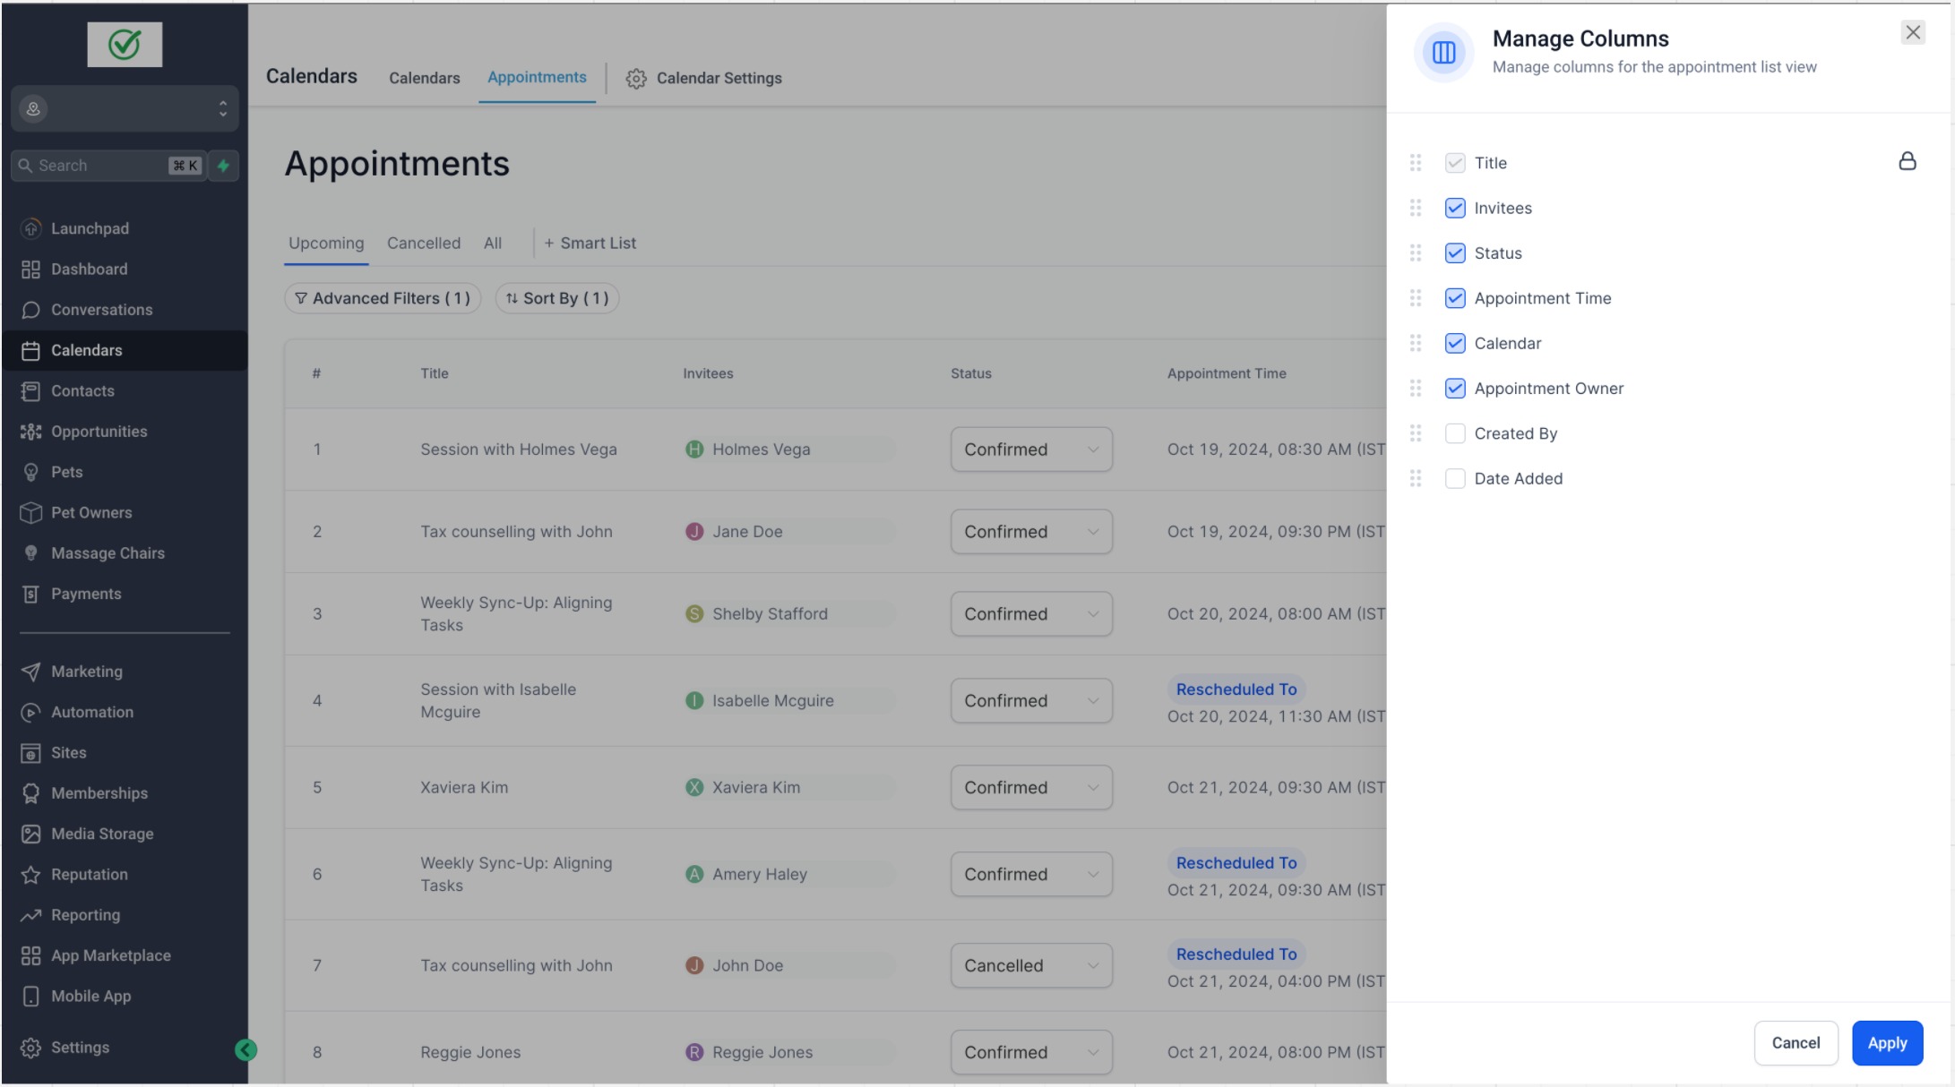1955x1087 pixels.
Task: Click the Calendar Settings gear icon
Action: point(636,79)
